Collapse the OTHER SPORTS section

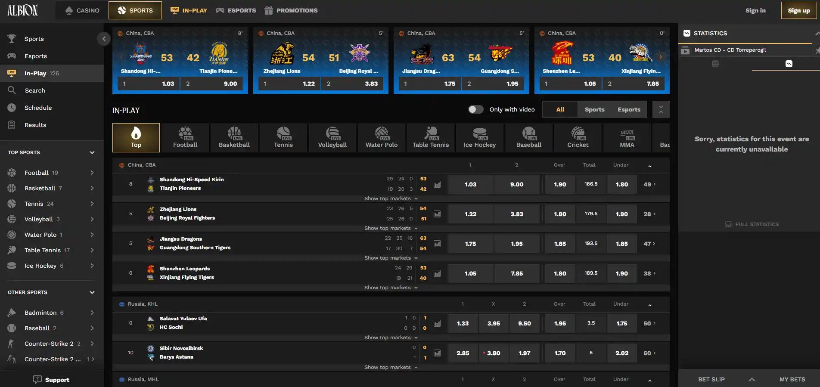(92, 292)
